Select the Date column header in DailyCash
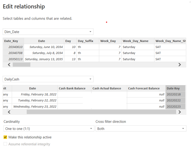The height and width of the screenshot is (149, 192). pyautogui.click(x=35, y=88)
